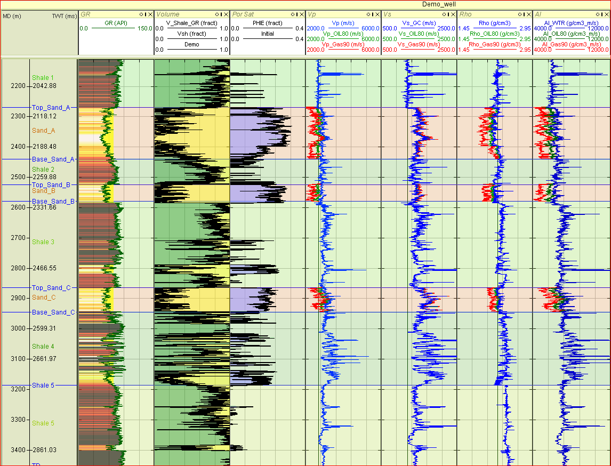Click the circle icon in the GR track header
The height and width of the screenshot is (466, 611).
pos(141,14)
